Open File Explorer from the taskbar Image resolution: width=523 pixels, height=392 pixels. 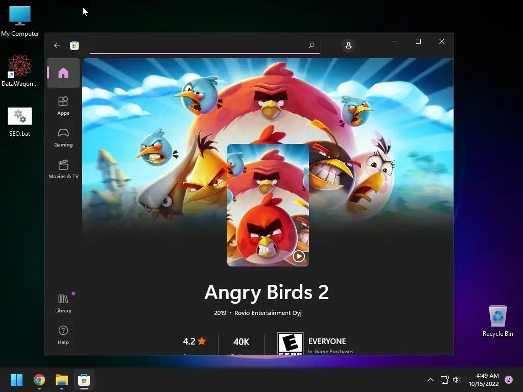click(x=62, y=380)
